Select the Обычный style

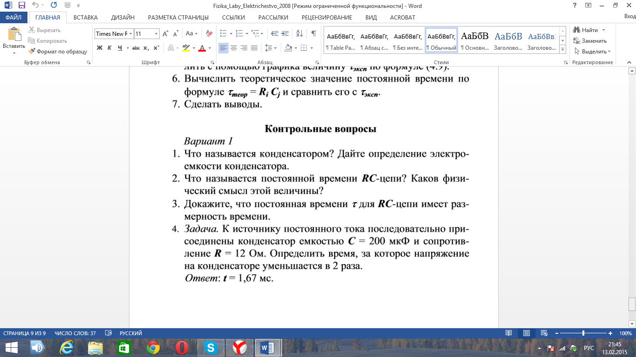[441, 41]
